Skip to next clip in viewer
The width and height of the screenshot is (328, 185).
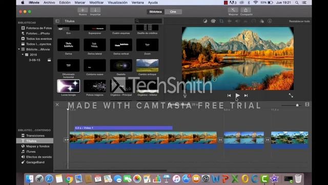[246, 96]
